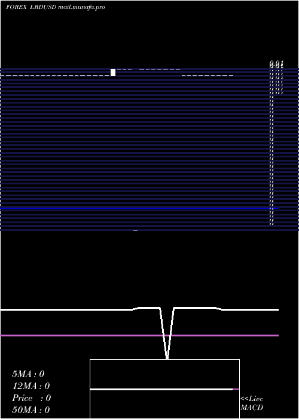Click the <<Live MACD label
Viewport: 299px width, 419px height.
(252, 403)
